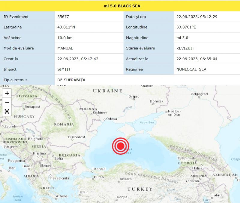Select the event ID value 35677

(x=63, y=17)
